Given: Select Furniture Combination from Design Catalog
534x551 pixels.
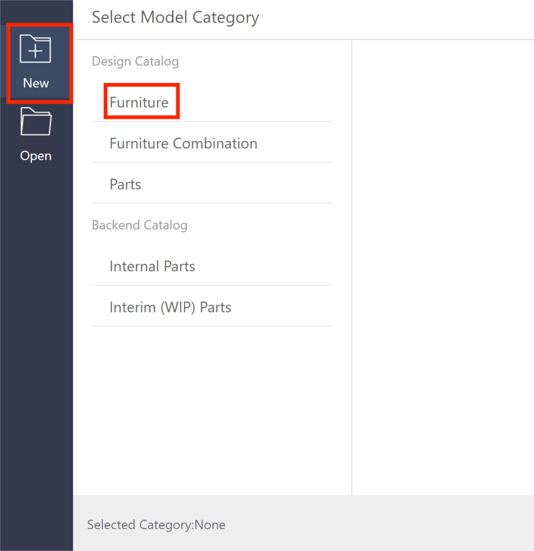Looking at the screenshot, I should pyautogui.click(x=183, y=143).
